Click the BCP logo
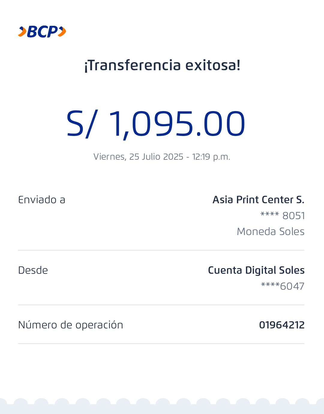 pyautogui.click(x=42, y=32)
